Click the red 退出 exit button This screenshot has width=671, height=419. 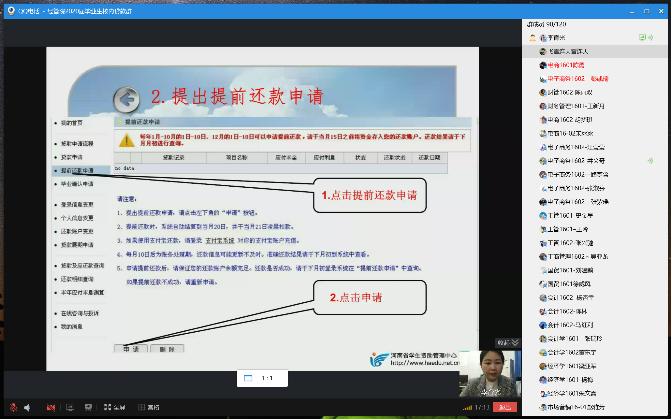[505, 407]
